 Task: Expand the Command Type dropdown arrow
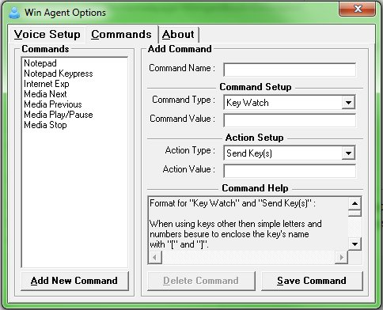348,103
